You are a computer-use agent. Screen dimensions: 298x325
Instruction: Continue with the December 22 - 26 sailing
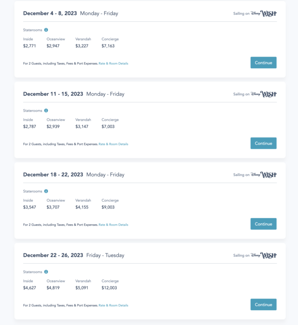(264, 305)
